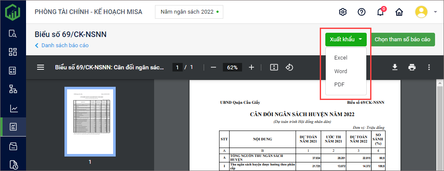Open user avatar account menu
The height and width of the screenshot is (171, 444).
(421, 12)
